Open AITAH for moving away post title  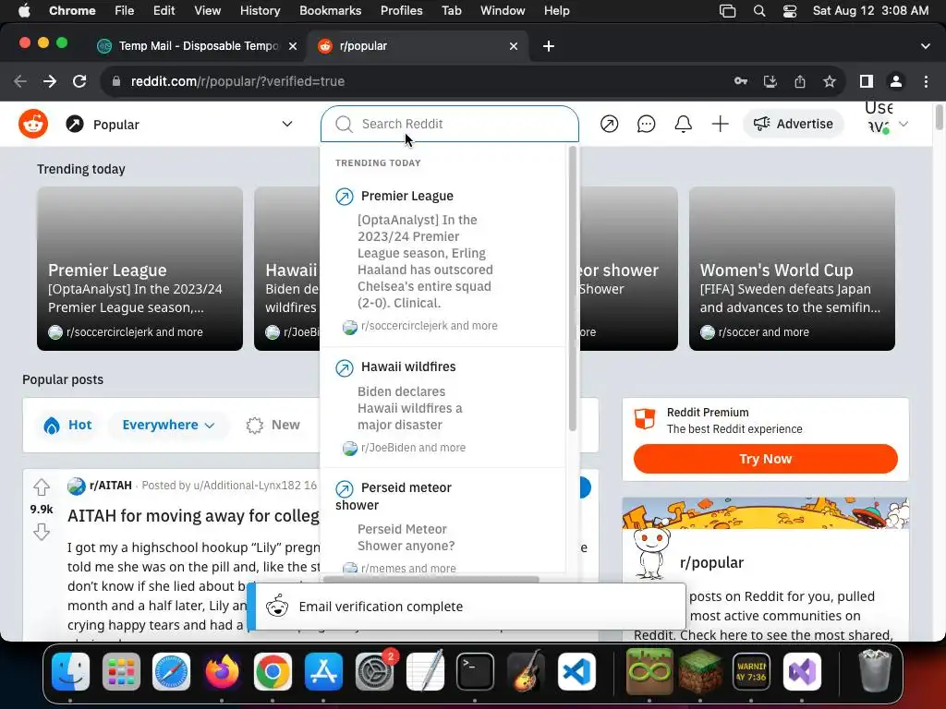point(193,515)
